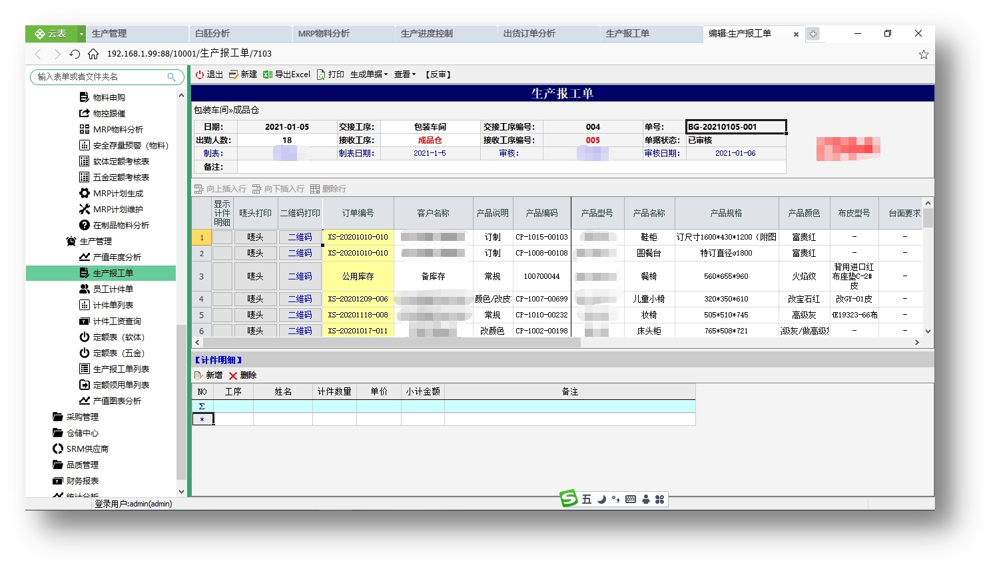995x571 pixels.
Task: Open MRP物料分析 sidebar item
Action: click(111, 129)
